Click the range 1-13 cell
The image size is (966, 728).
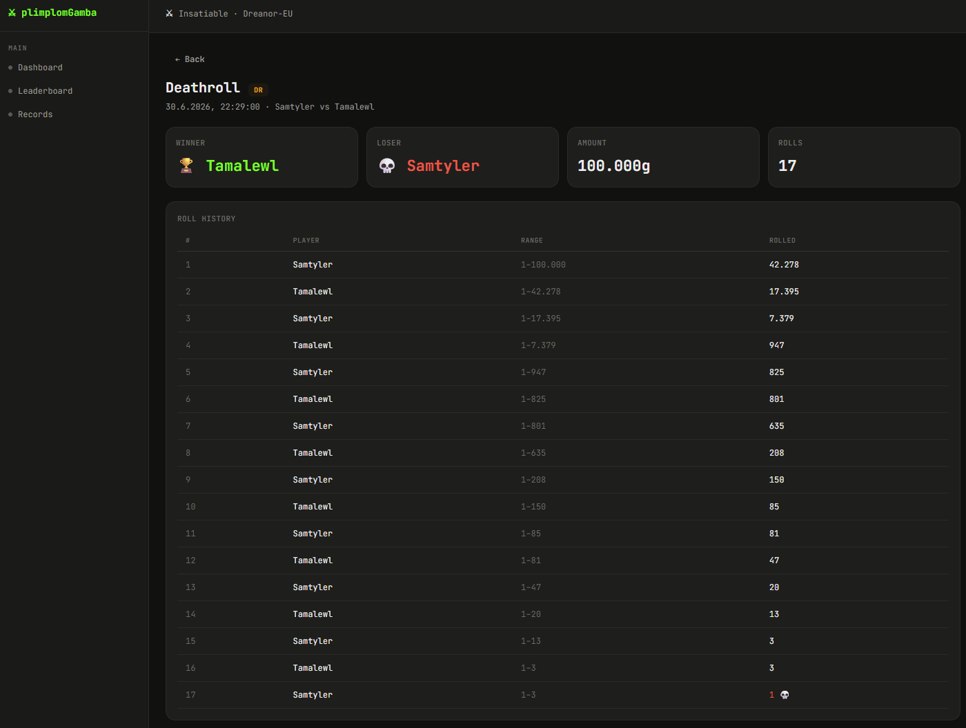[x=531, y=641]
